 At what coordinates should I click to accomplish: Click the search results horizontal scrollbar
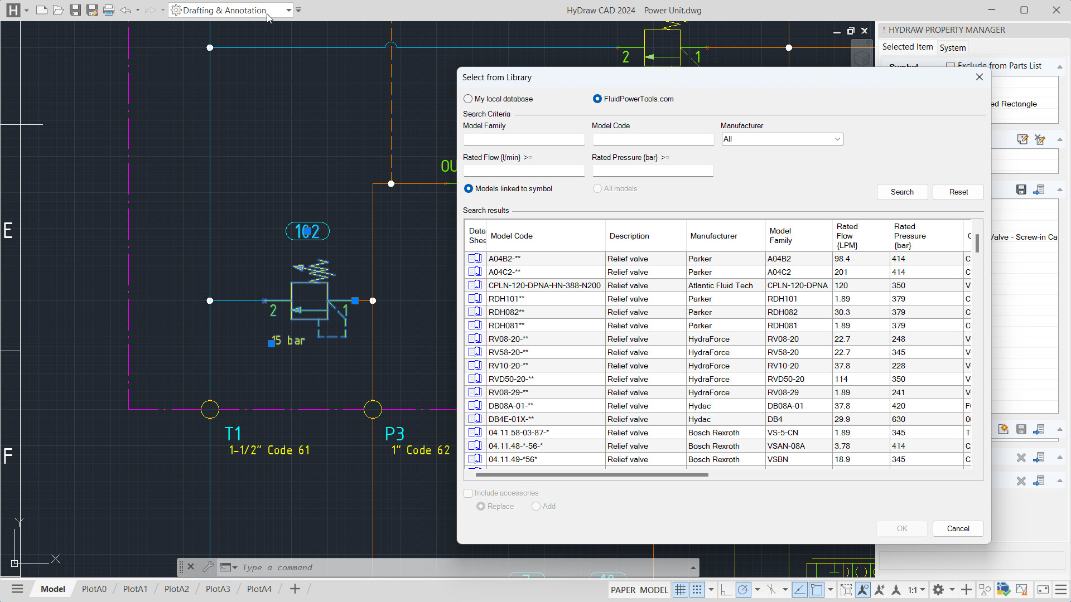[x=592, y=475]
